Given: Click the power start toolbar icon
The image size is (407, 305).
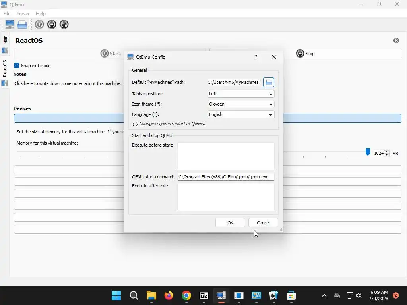Looking at the screenshot, I should pyautogui.click(x=39, y=24).
